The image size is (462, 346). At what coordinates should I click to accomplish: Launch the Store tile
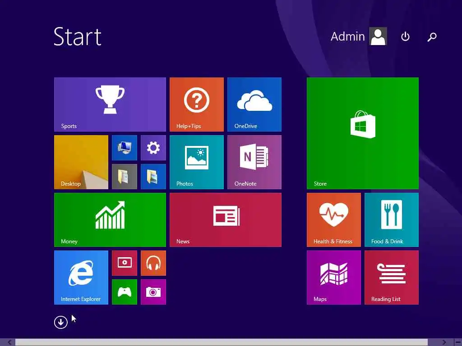click(x=362, y=133)
